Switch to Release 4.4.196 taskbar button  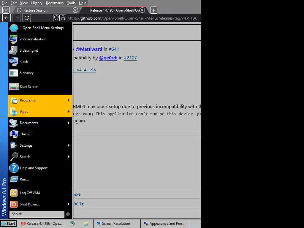click(42, 224)
